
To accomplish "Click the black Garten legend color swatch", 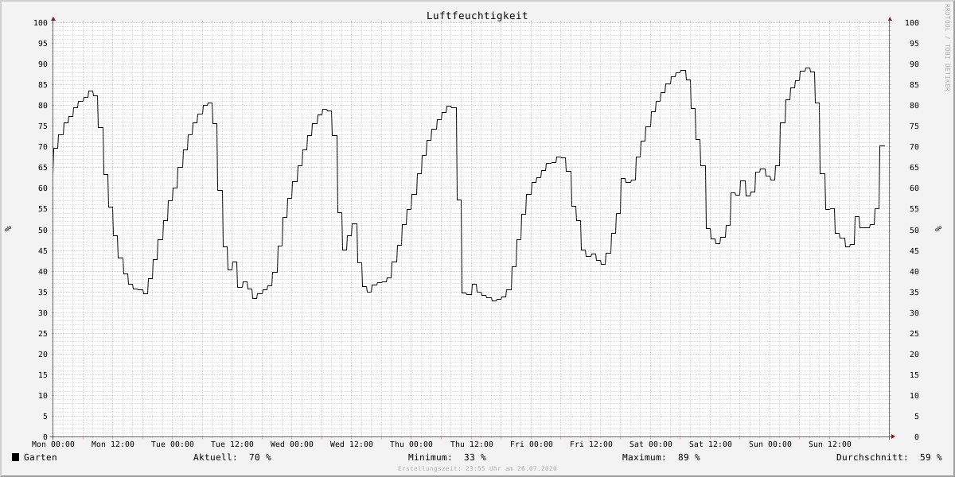I will pyautogui.click(x=15, y=457).
